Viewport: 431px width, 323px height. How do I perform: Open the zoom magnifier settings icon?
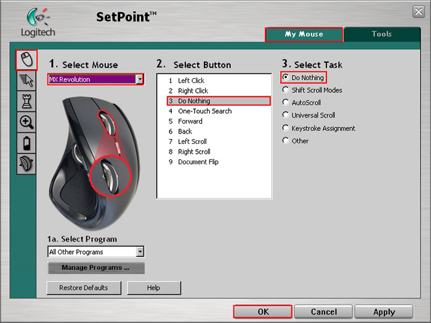(26, 122)
